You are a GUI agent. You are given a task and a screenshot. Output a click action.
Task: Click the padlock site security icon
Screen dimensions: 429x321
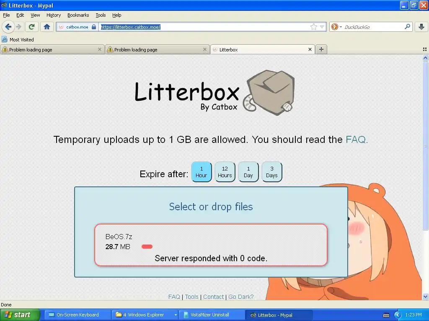click(x=94, y=27)
